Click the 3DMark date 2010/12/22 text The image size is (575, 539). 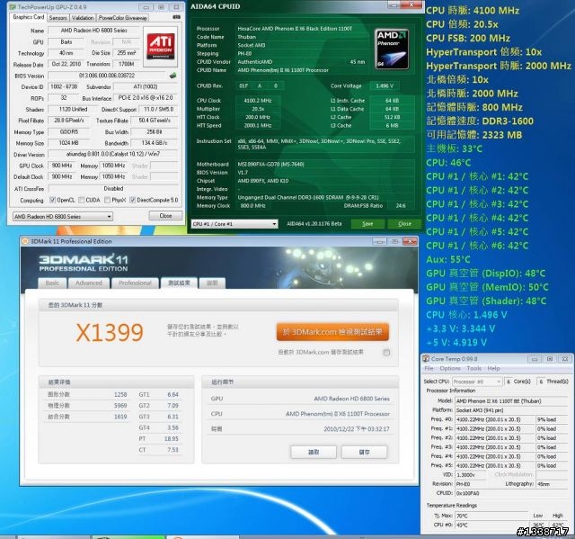click(x=357, y=429)
